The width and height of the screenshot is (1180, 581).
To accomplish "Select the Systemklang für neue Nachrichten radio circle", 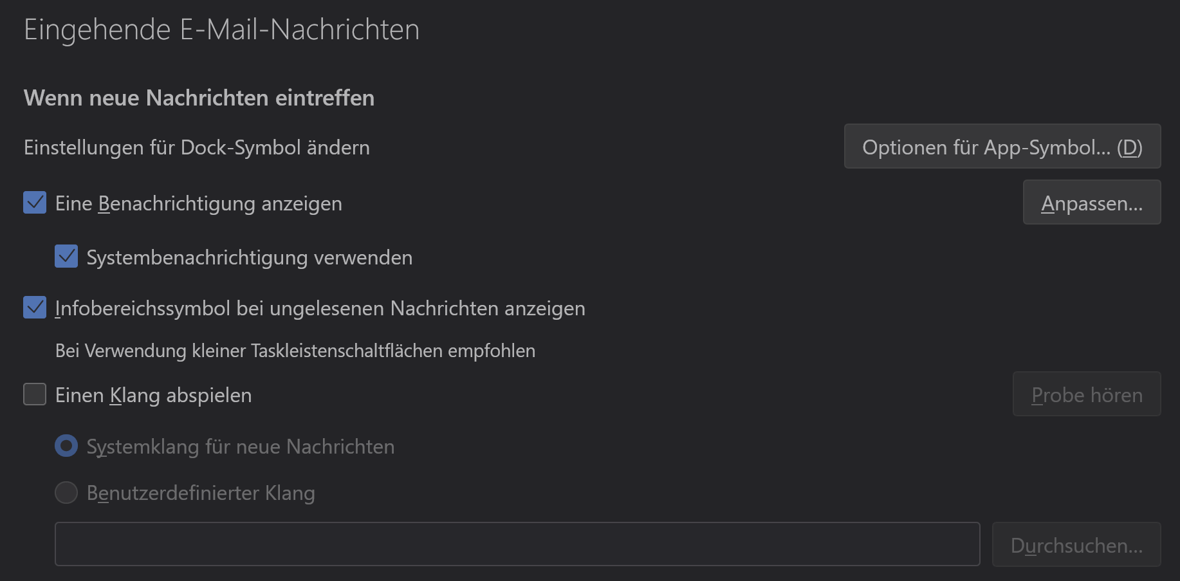I will click(66, 446).
